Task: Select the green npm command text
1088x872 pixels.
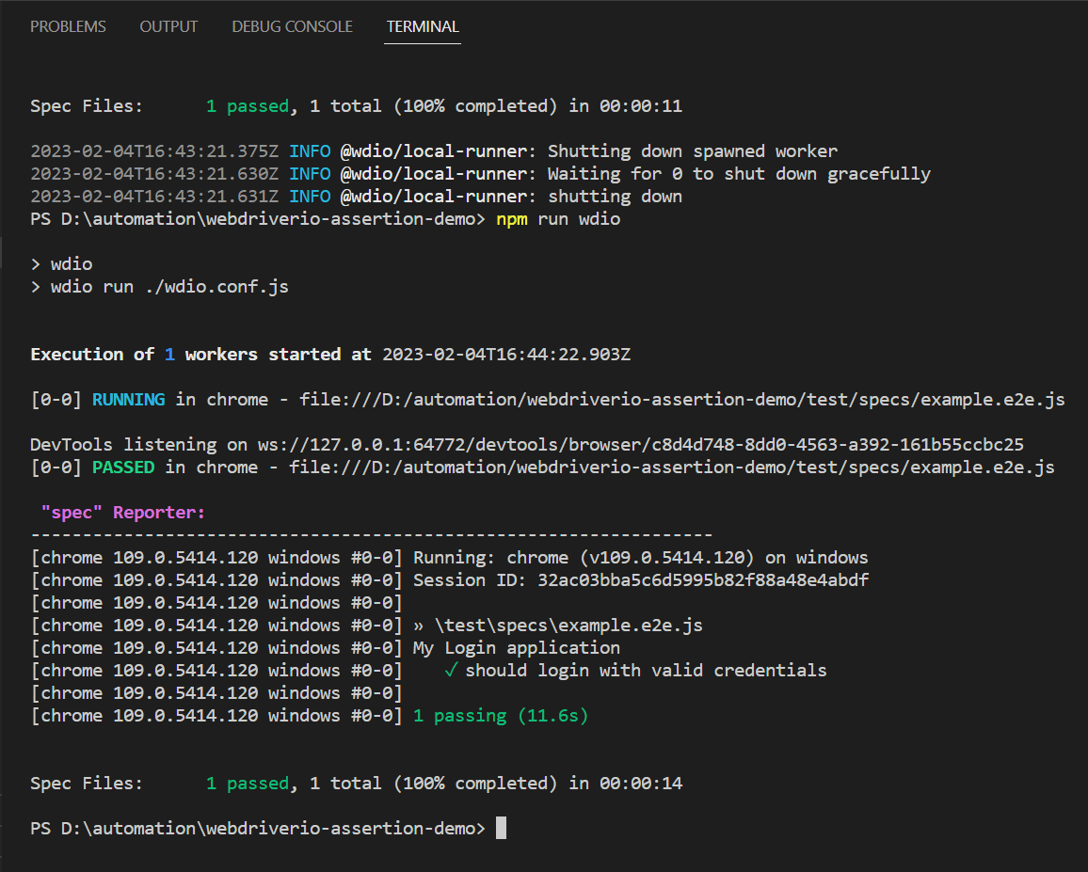Action: click(512, 218)
